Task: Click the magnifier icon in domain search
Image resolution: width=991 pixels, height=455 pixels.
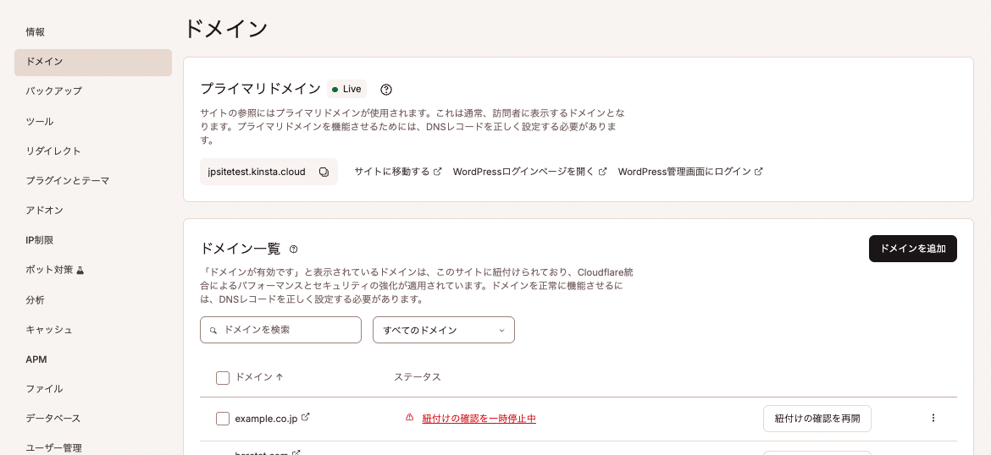Action: (213, 330)
